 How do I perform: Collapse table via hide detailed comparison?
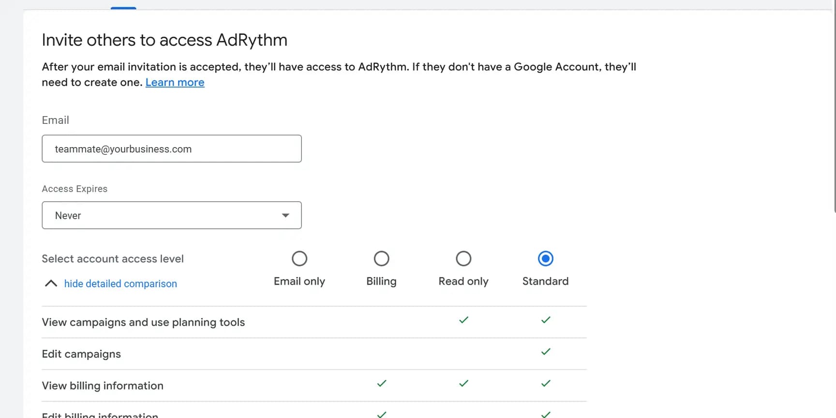120,284
